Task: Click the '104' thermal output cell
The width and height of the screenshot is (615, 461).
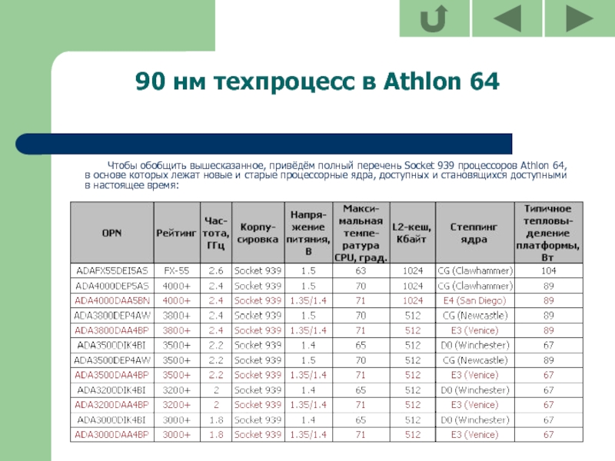Action: click(x=548, y=271)
